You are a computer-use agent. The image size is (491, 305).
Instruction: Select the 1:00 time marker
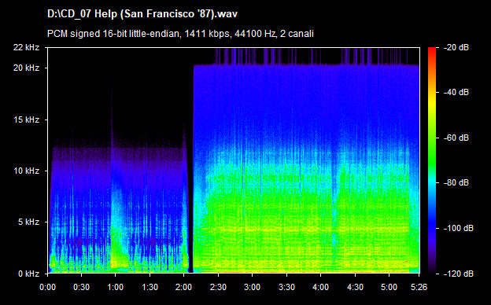pyautogui.click(x=116, y=287)
